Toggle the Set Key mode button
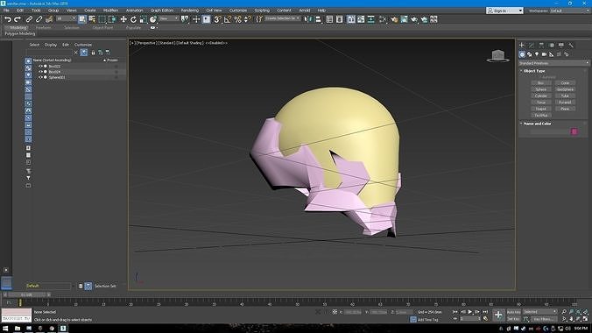 (513, 319)
